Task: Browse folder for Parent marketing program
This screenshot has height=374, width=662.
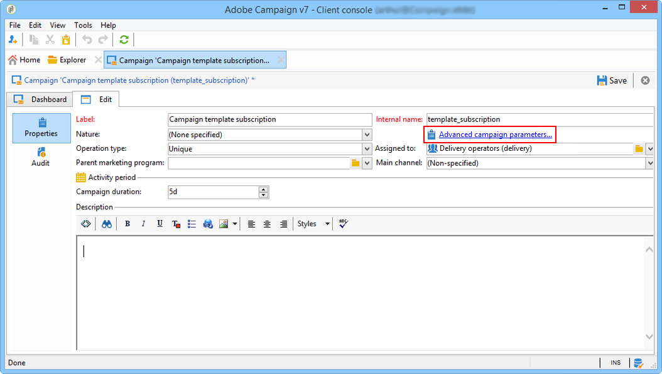Action: (355, 163)
